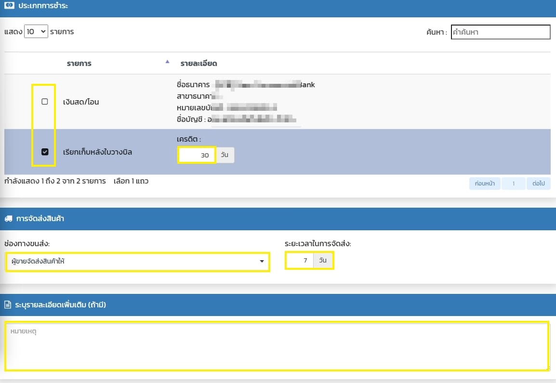Screen dimensions: 556x383
Task: Sort by the รายการ column header
Action: click(79, 64)
